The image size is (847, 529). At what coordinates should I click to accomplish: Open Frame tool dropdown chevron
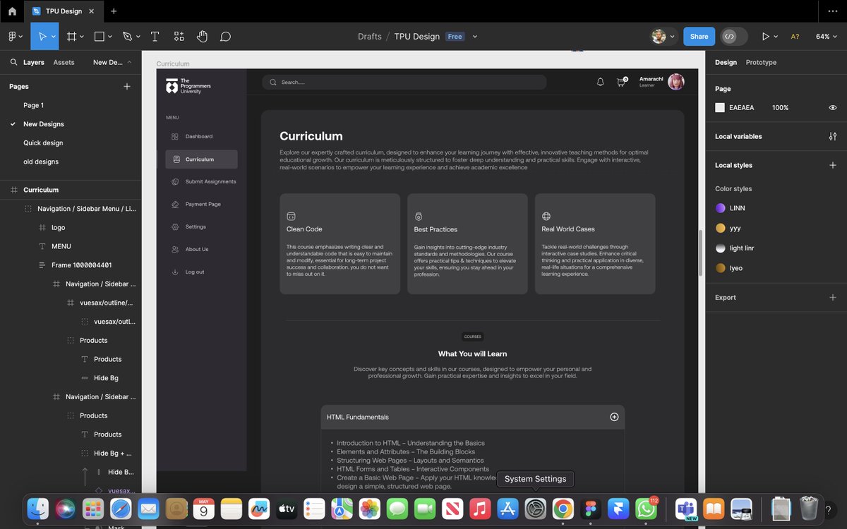point(82,37)
